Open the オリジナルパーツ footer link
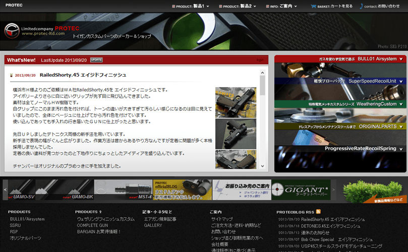Image resolution: width=408 pixels, height=252 pixels. coord(26,238)
